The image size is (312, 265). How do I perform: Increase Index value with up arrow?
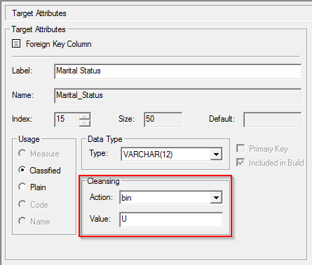click(85, 116)
